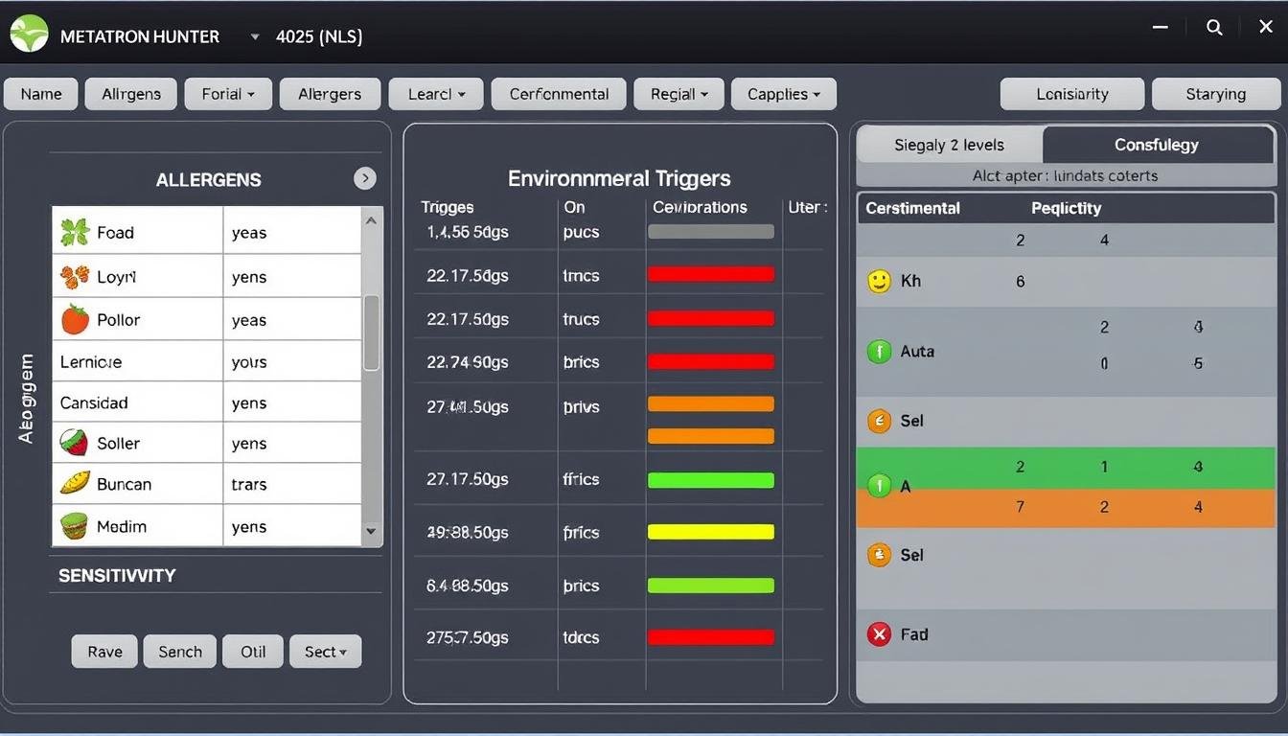Screen dimensions: 1288x736
Task: Click the allergens list scroll down arrow
Action: [372, 532]
